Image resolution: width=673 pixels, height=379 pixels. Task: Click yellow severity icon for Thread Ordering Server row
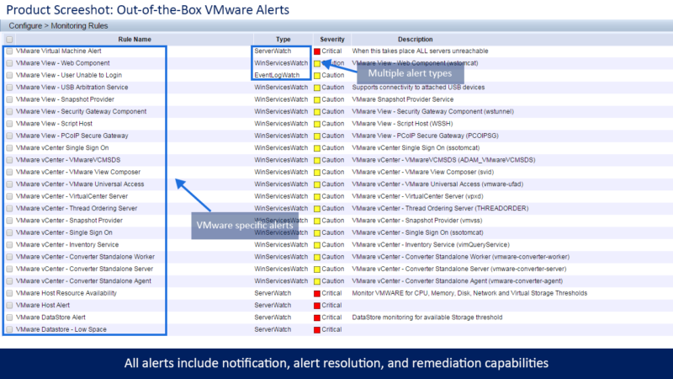tap(317, 209)
